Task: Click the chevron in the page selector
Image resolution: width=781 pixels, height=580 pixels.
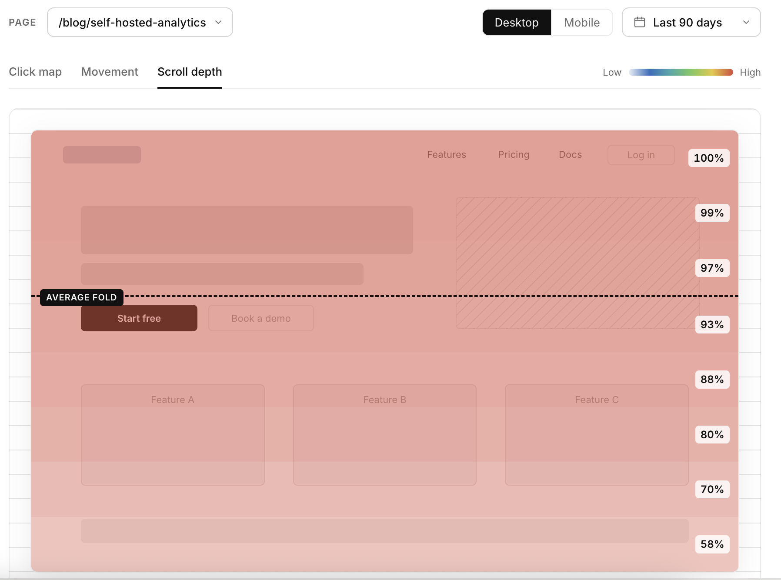Action: tap(218, 22)
